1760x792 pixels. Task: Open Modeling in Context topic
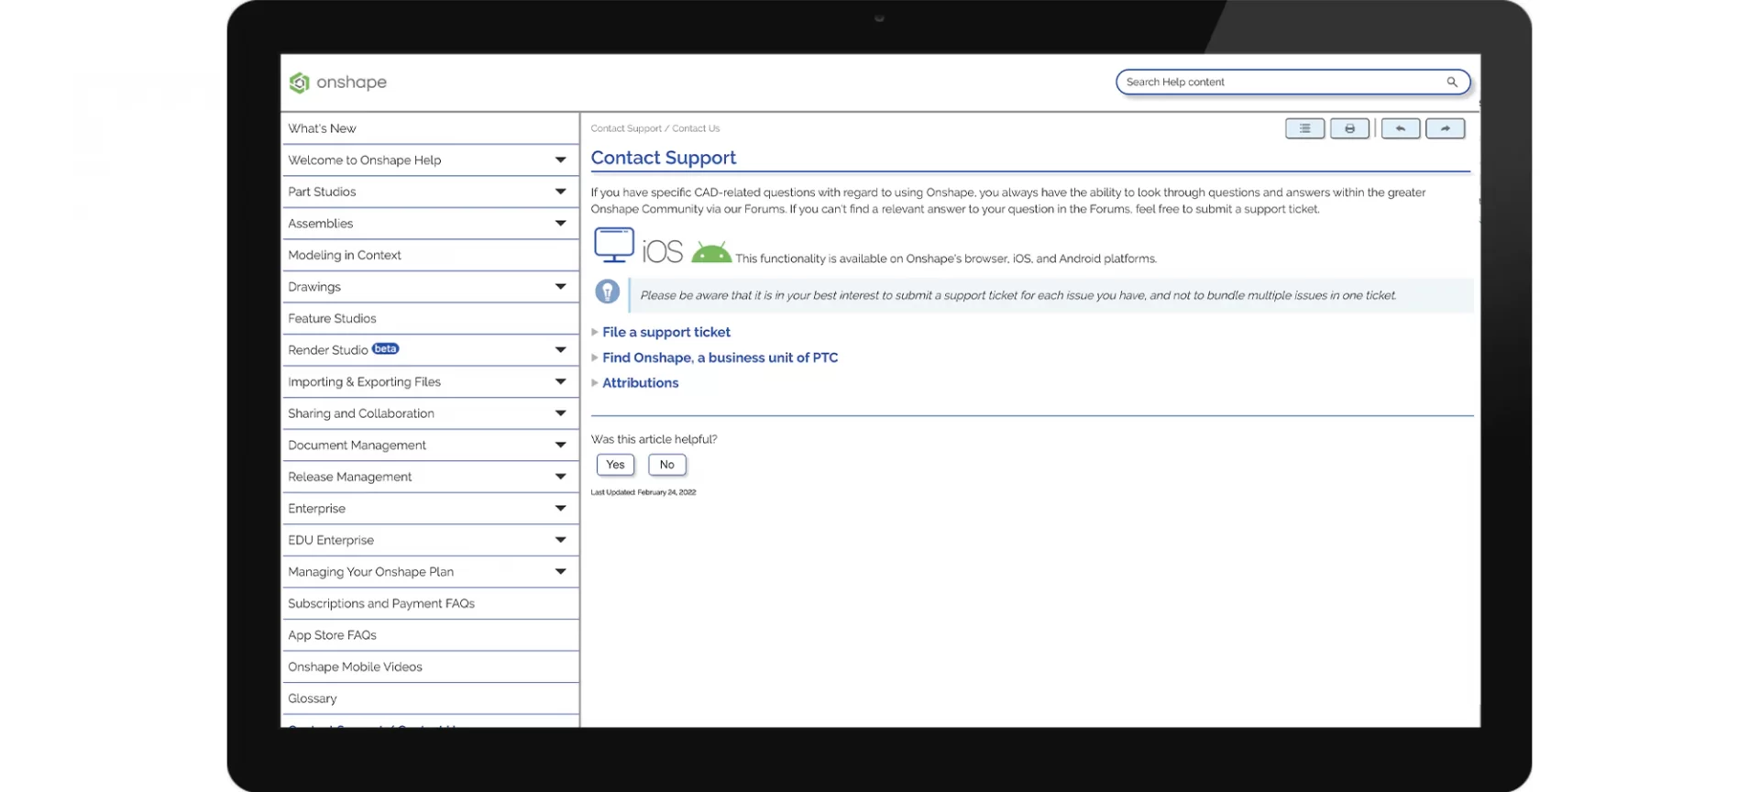[x=345, y=255]
